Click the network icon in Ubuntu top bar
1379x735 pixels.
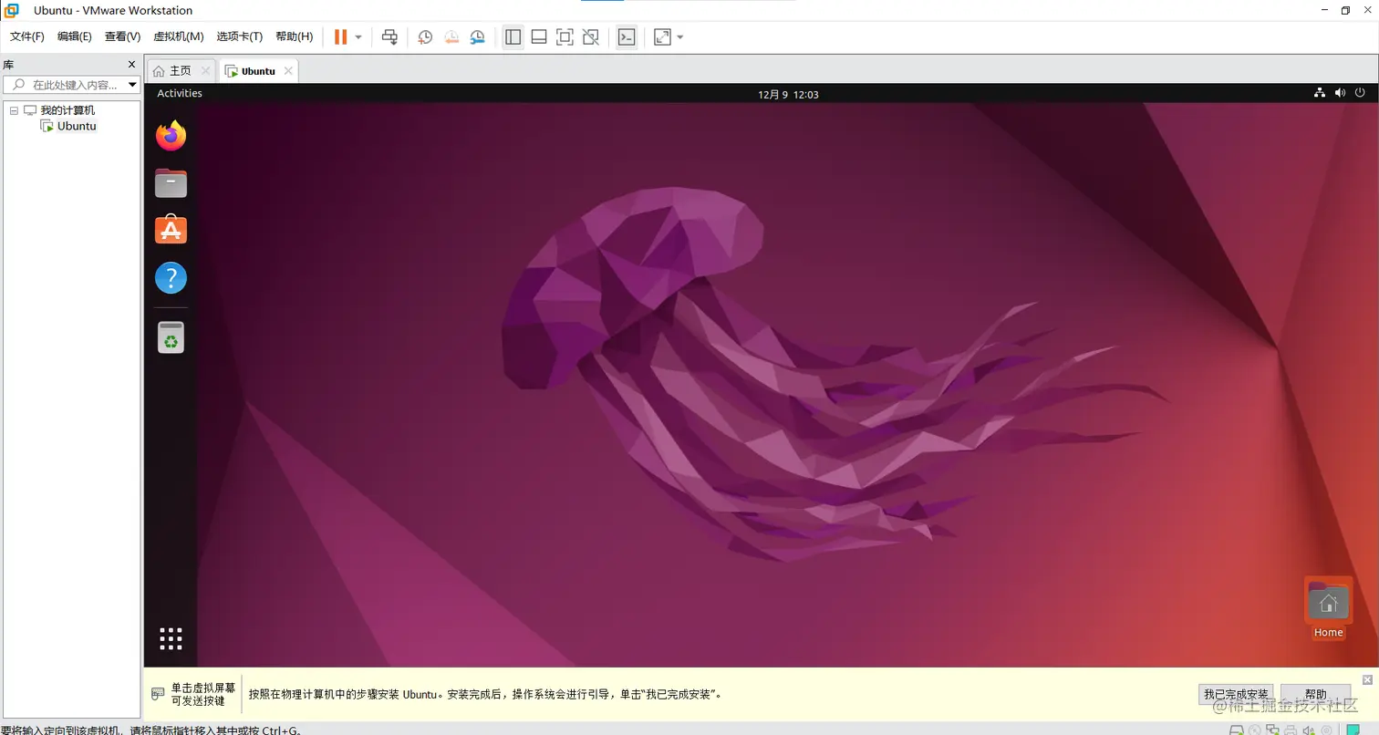click(x=1319, y=93)
